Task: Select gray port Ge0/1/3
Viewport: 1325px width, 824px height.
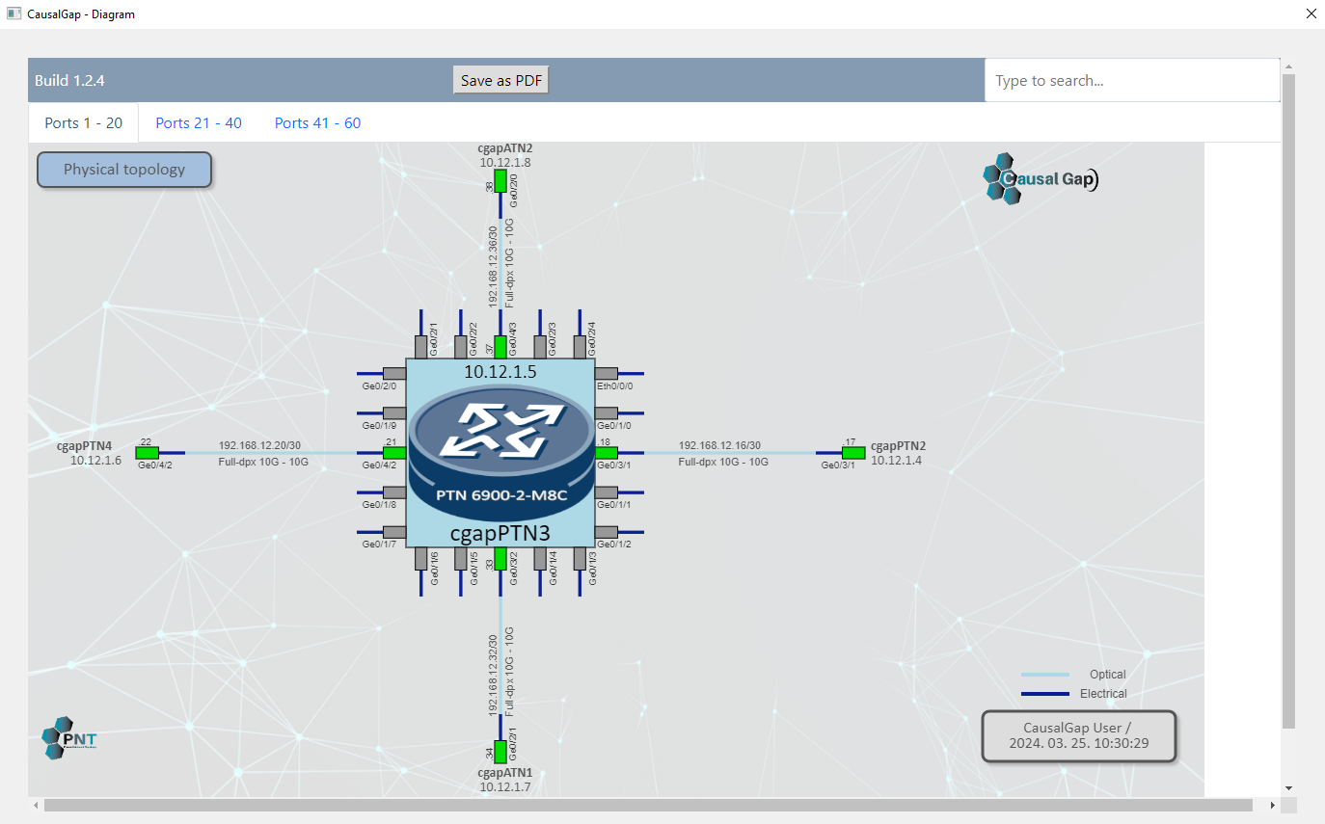Action: [x=580, y=559]
